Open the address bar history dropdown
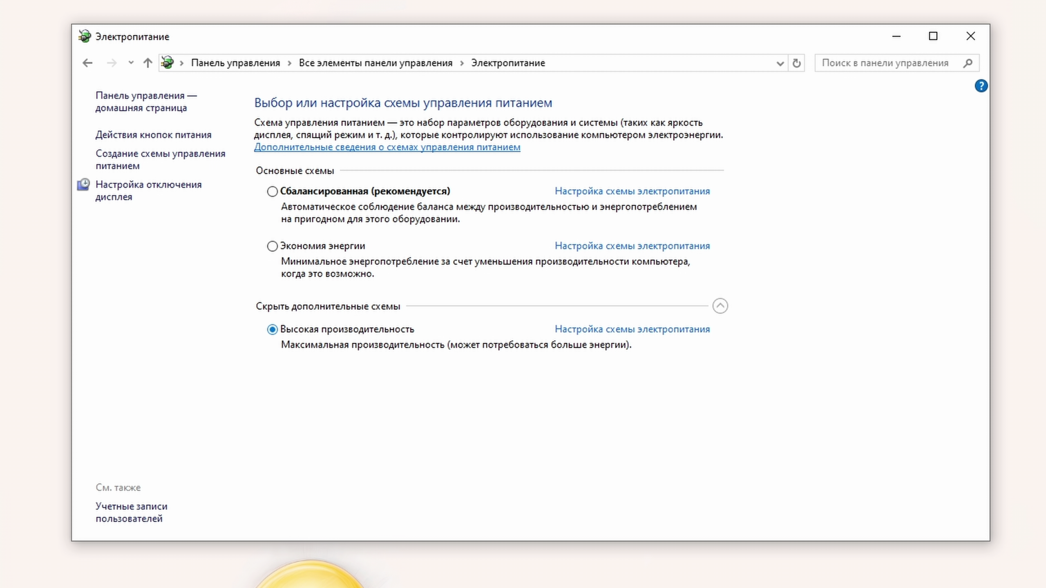This screenshot has width=1046, height=588. pyautogui.click(x=780, y=63)
